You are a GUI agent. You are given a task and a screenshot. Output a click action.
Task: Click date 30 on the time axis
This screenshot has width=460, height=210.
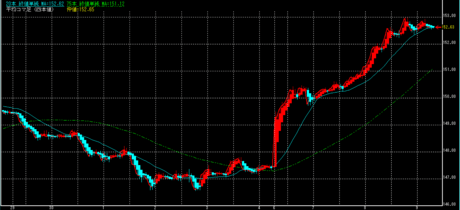point(52,208)
